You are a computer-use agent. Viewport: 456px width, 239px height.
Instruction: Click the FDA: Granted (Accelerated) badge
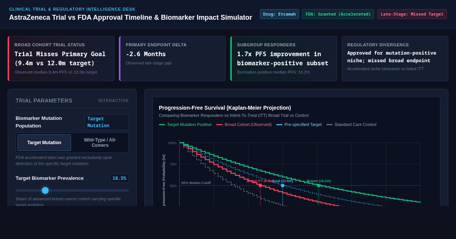tap(338, 14)
